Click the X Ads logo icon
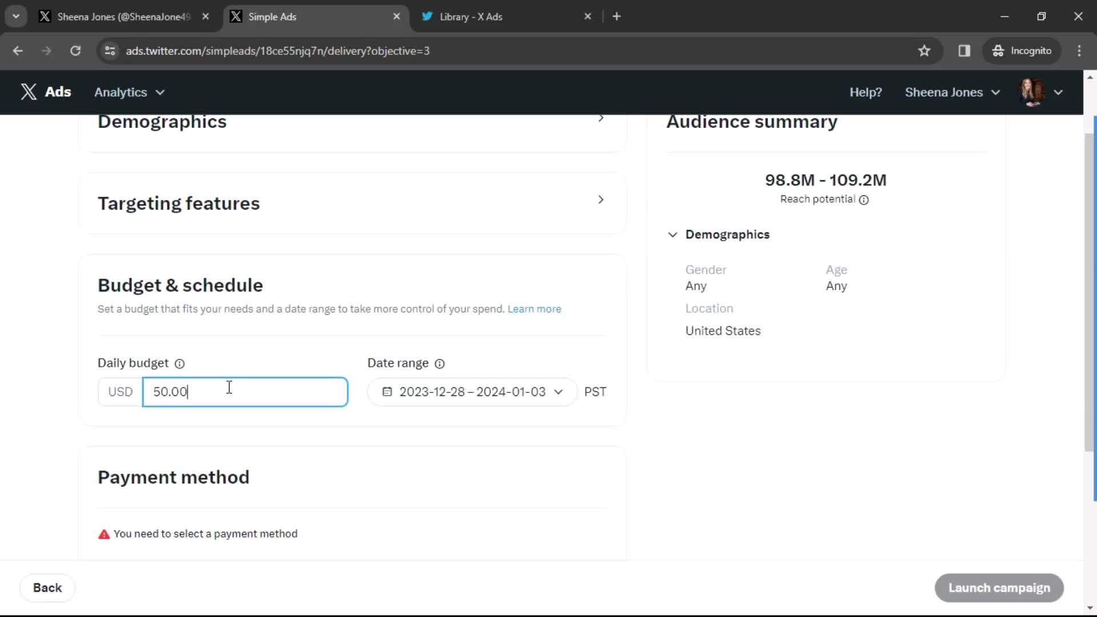This screenshot has width=1097, height=617. tap(29, 92)
